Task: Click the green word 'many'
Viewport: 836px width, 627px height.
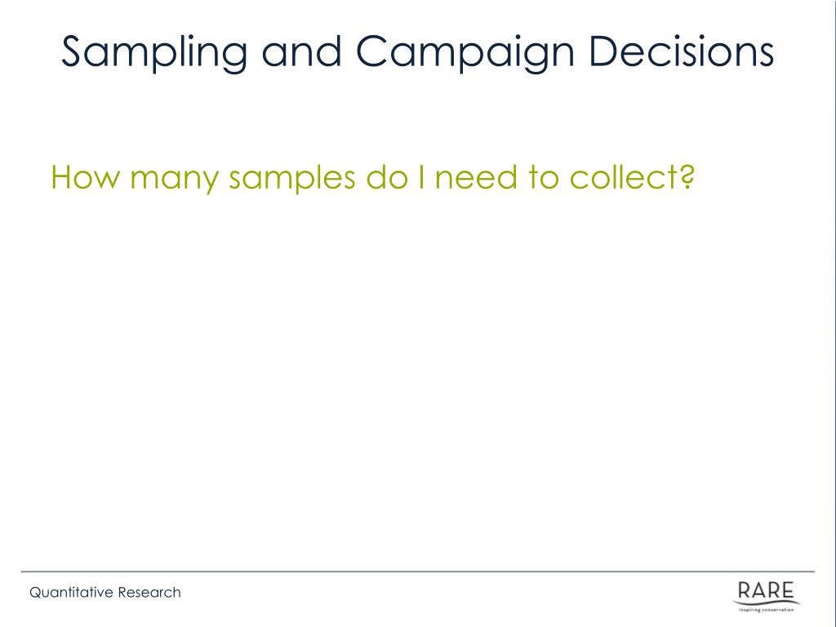Action: click(x=175, y=179)
